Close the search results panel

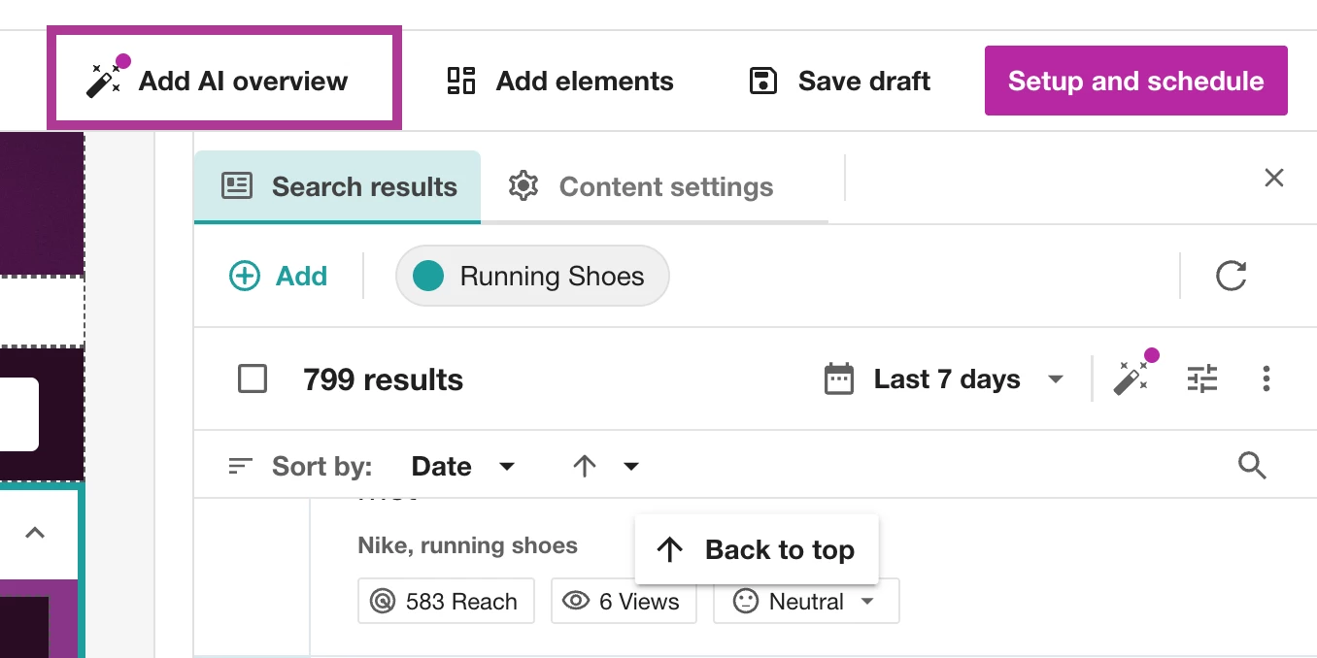pos(1273,178)
